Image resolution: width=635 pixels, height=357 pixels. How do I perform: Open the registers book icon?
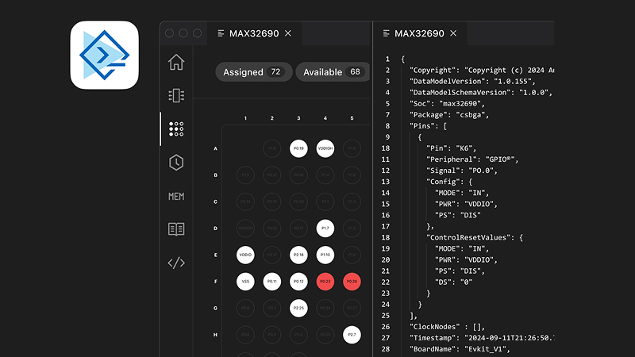pos(176,229)
